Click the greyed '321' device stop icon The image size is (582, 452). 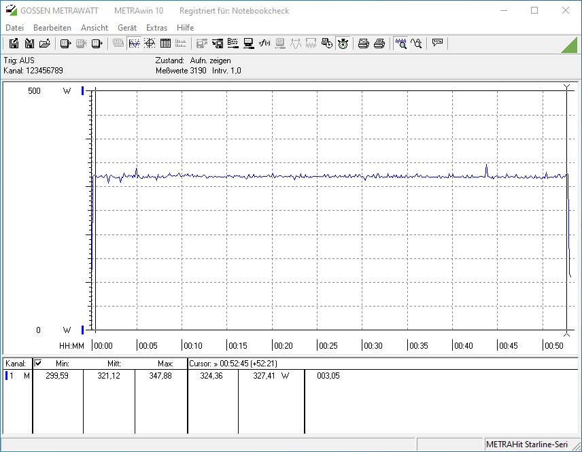click(x=82, y=44)
